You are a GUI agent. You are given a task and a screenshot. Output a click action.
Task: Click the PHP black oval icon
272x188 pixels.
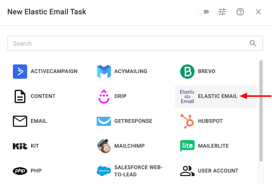pos(20,171)
